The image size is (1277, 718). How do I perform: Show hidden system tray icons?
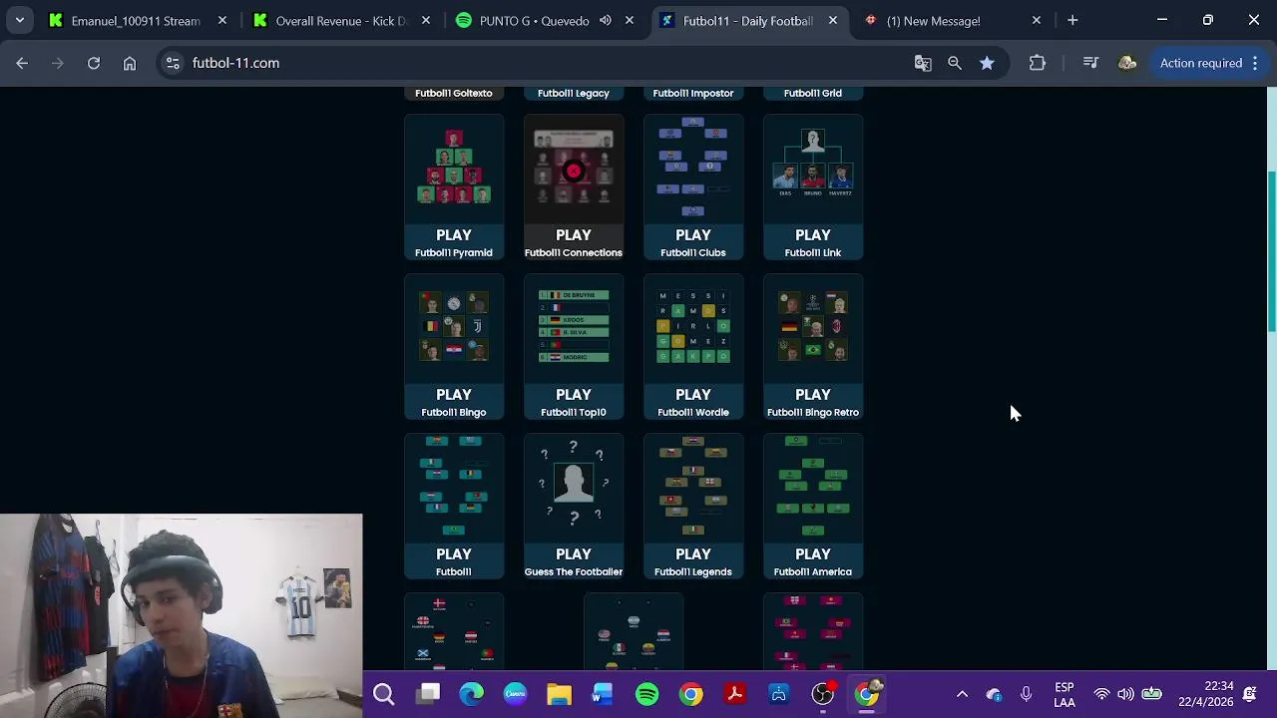click(x=962, y=694)
